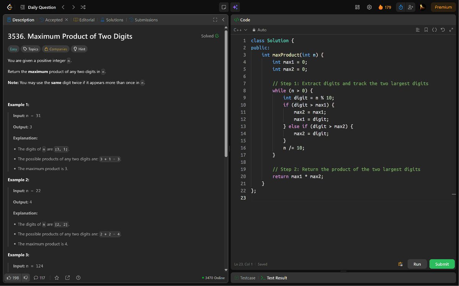Open the 117 comments

click(39, 278)
